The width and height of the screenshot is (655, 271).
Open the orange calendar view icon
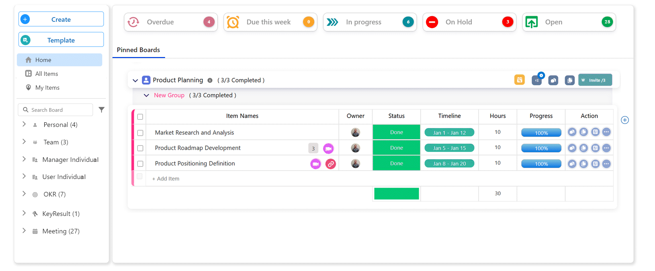pos(519,80)
